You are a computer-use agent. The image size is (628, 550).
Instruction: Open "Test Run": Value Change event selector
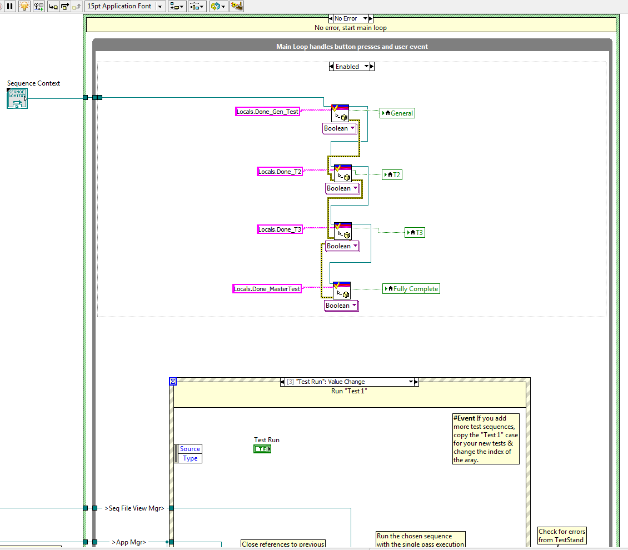tap(349, 382)
